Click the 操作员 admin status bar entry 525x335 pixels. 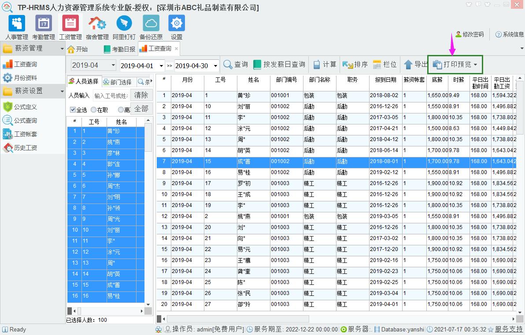[x=204, y=329]
